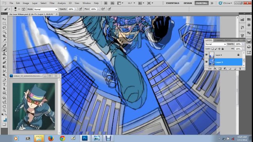Launch Mini Bridge from application bar
The width and height of the screenshot is (253, 142).
(x=112, y=3)
